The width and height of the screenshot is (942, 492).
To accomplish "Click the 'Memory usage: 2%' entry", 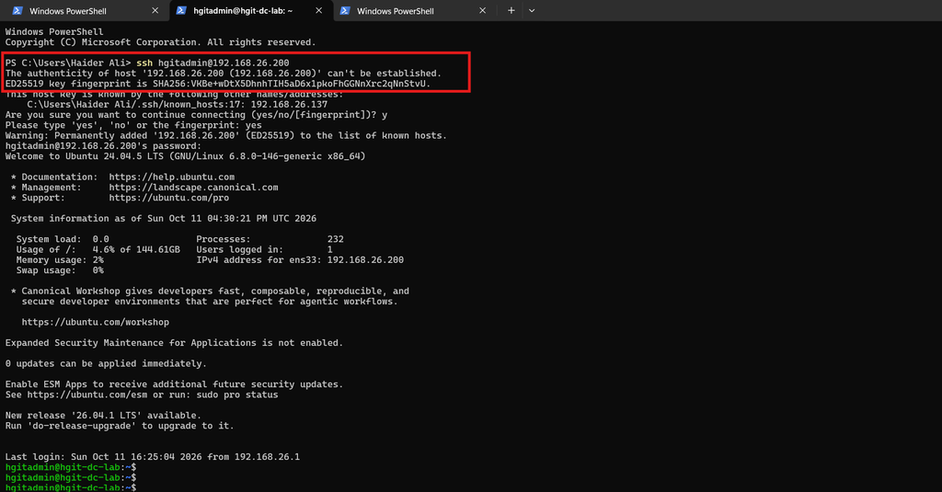I will coord(60,260).
